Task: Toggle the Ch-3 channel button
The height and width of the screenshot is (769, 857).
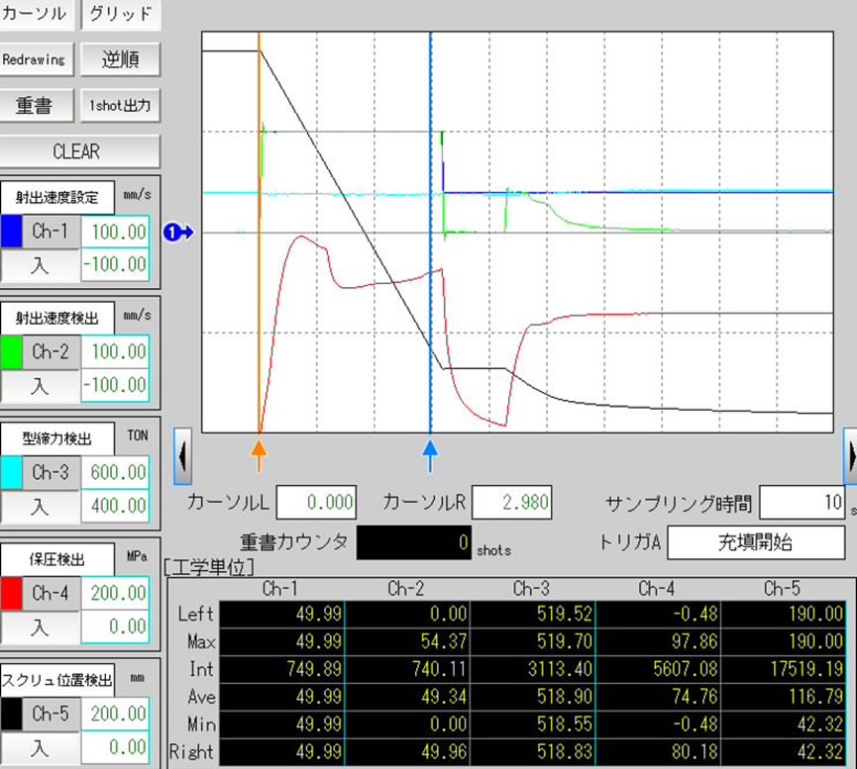Action: (51, 472)
